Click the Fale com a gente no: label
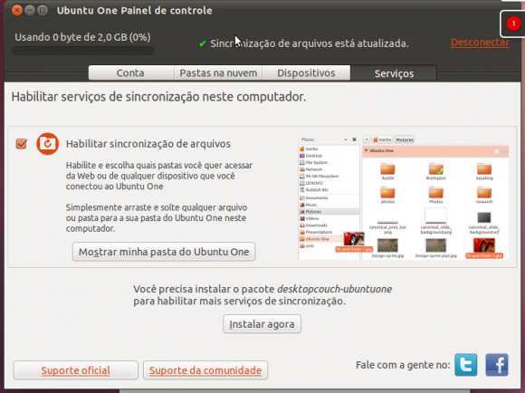The width and height of the screenshot is (525, 393). click(x=403, y=365)
